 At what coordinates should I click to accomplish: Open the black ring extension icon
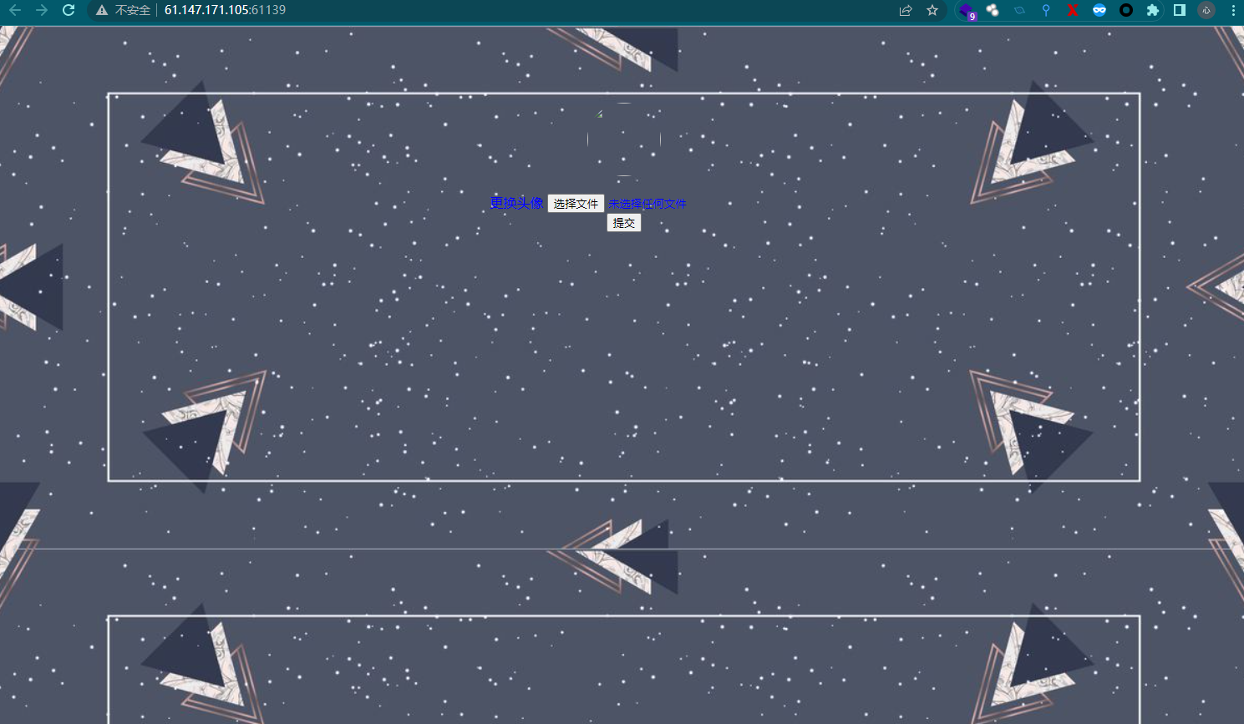pyautogui.click(x=1126, y=10)
